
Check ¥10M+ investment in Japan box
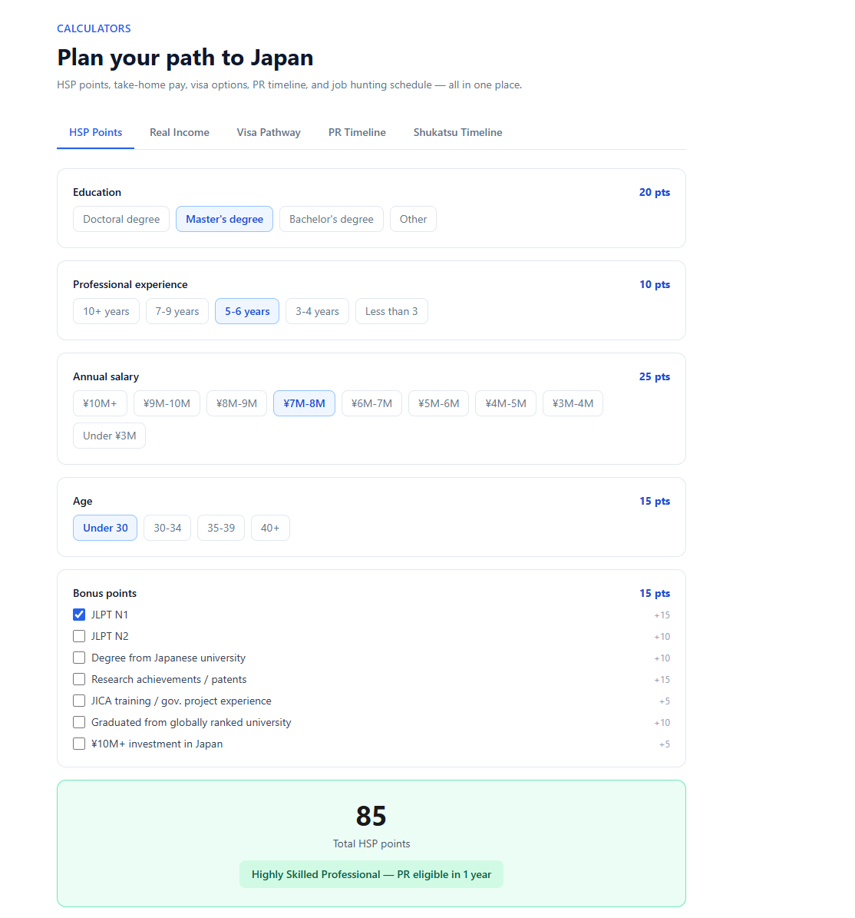tap(79, 744)
